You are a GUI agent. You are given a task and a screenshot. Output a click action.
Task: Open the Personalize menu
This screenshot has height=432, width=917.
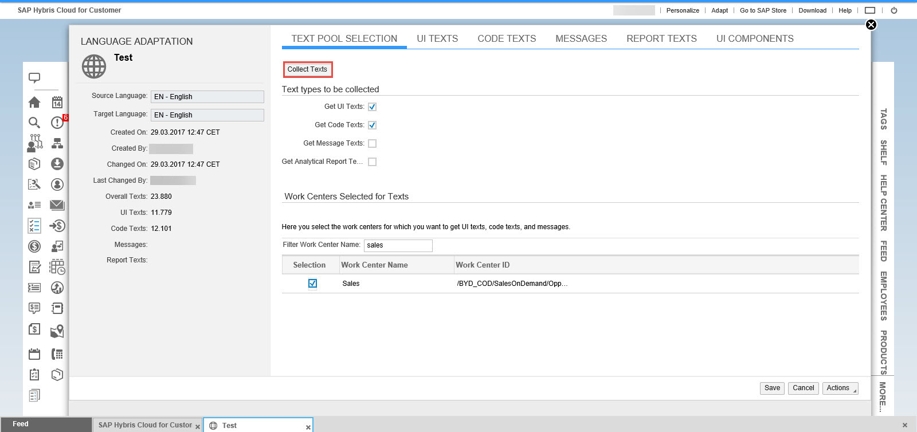pos(683,10)
